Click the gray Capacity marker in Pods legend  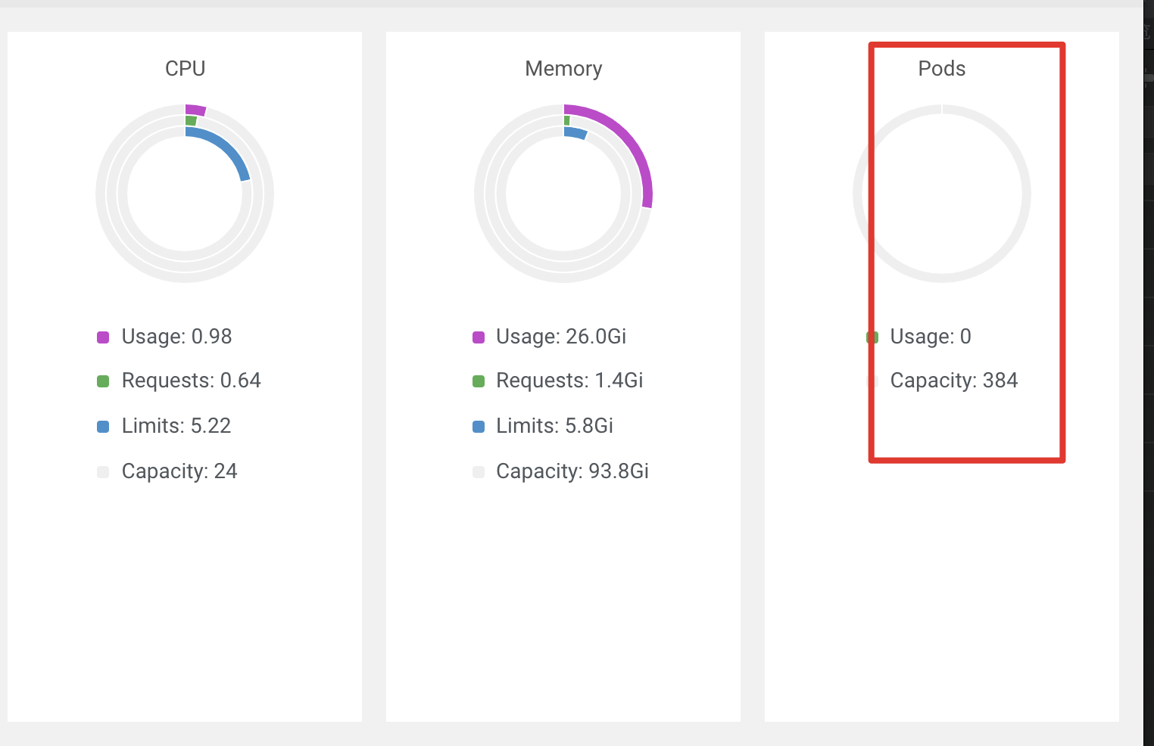[872, 381]
